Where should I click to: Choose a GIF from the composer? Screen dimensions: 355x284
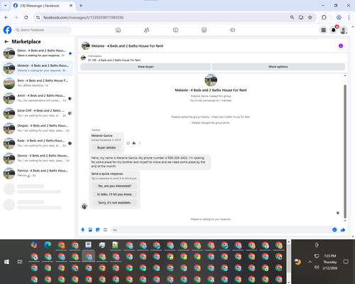point(105,230)
